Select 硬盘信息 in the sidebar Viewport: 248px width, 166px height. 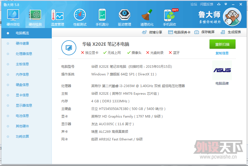pyautogui.click(x=27, y=85)
